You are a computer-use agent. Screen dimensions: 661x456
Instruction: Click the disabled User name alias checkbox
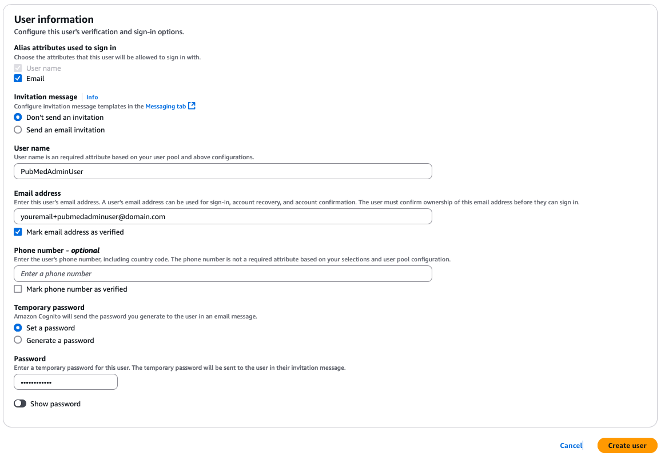click(x=18, y=67)
